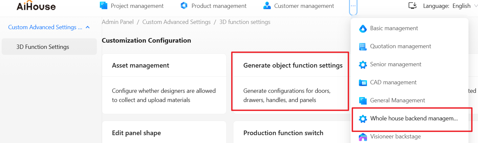
Task: Select 3D Function Settings in sidebar
Action: (43, 47)
